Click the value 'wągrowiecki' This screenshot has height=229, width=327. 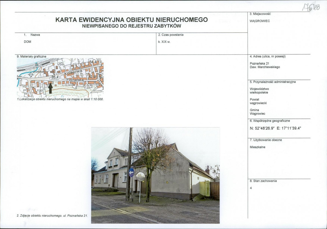(258, 103)
